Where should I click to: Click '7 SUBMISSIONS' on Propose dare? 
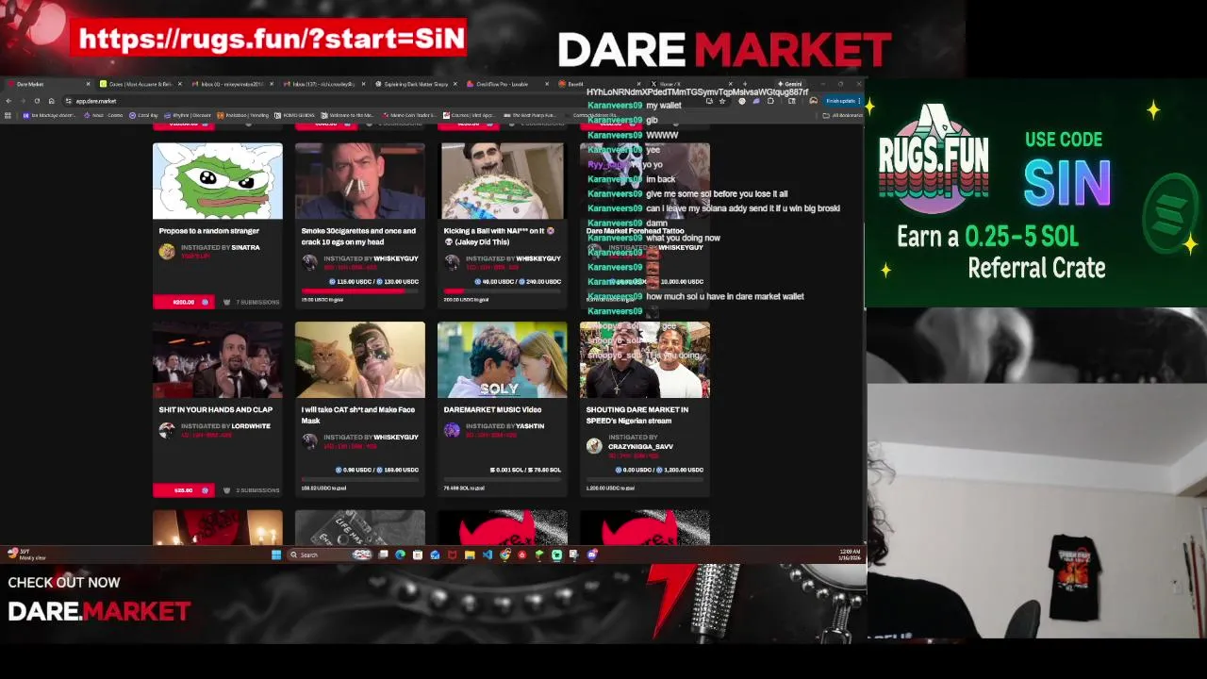pos(252,302)
